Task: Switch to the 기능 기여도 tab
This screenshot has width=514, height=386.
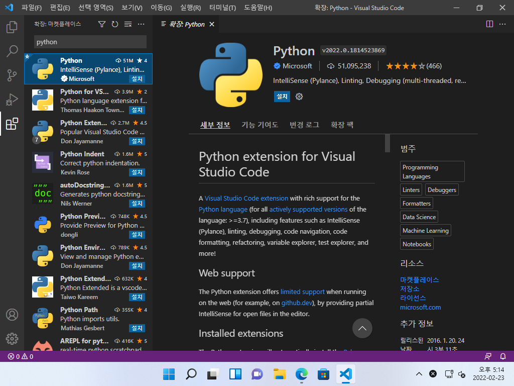Action: click(260, 125)
